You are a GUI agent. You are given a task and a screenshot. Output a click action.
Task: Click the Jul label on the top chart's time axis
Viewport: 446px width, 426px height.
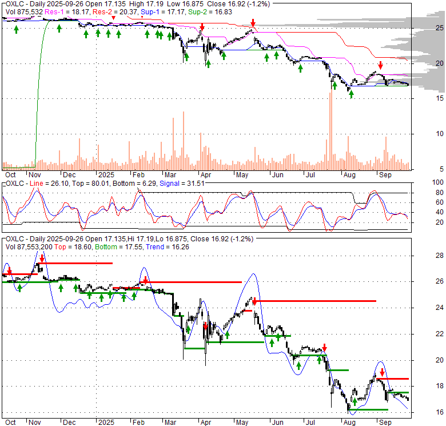pyautogui.click(x=310, y=175)
